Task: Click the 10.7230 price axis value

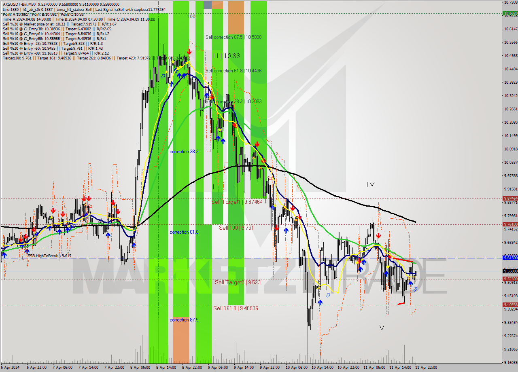Action: [511, 2]
